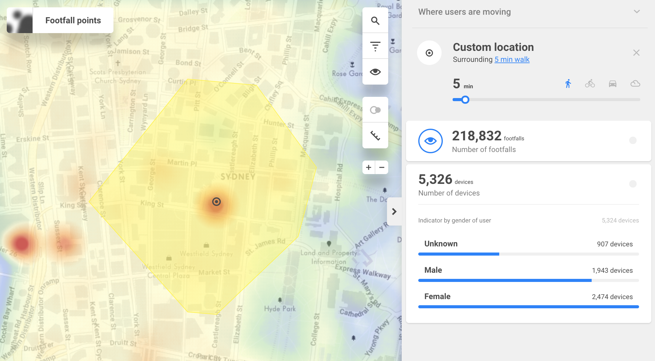Toggle the overlay switch on map toolbar
This screenshot has width=655, height=361.
tap(375, 110)
